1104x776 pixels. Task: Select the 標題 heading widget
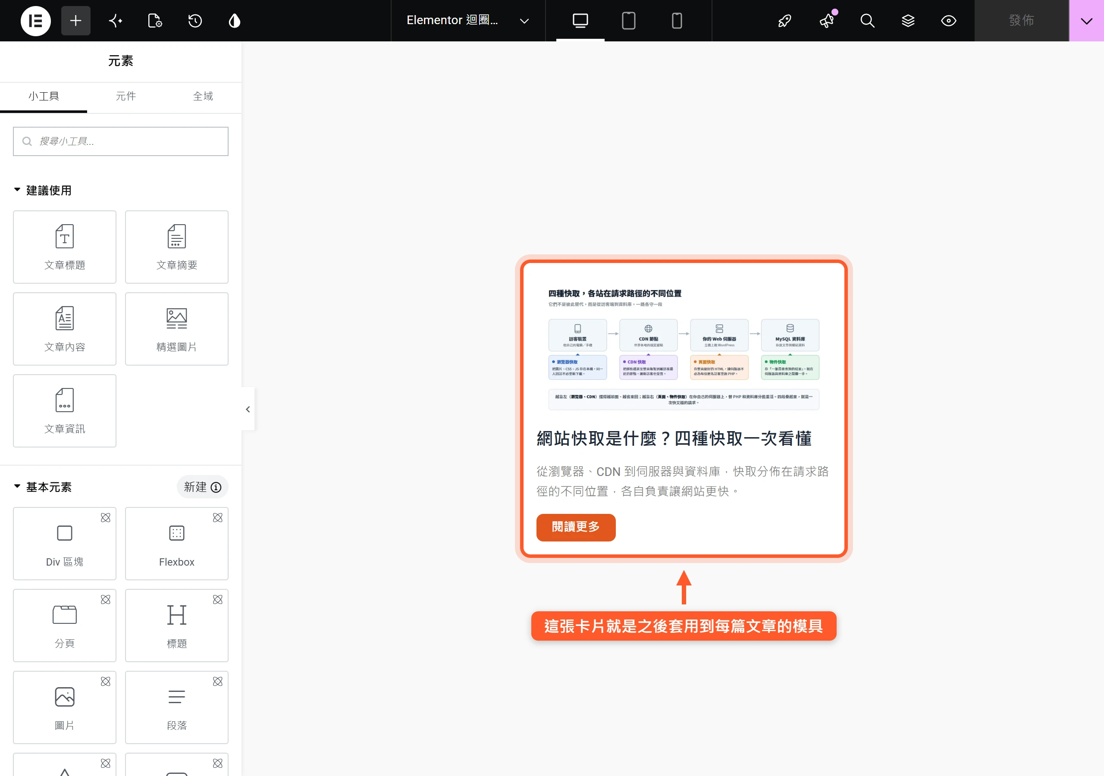tap(176, 626)
